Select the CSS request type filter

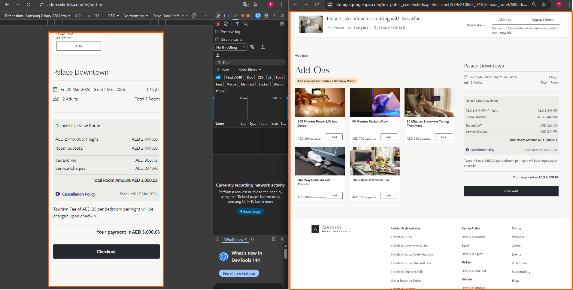click(260, 77)
